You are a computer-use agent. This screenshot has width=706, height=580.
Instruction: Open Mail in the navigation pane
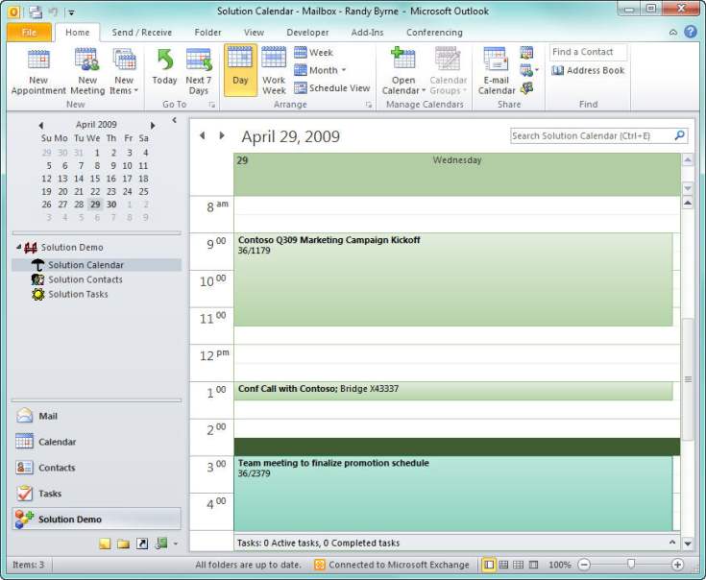pyautogui.click(x=96, y=416)
